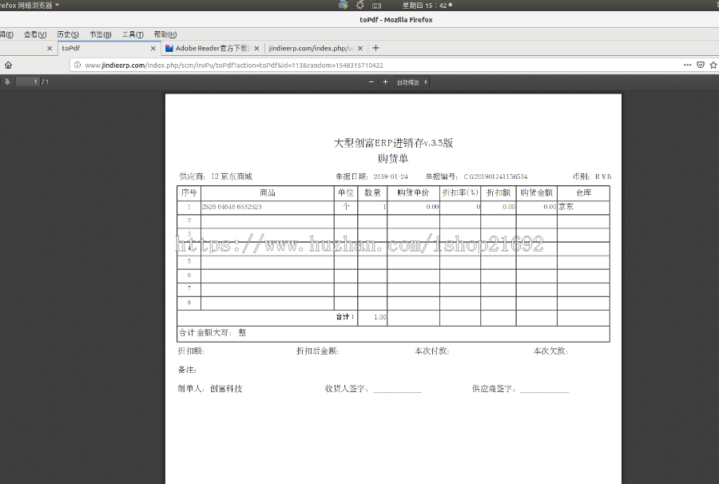Click the 备注 label
Screen dimensions: 719x484
(187, 370)
